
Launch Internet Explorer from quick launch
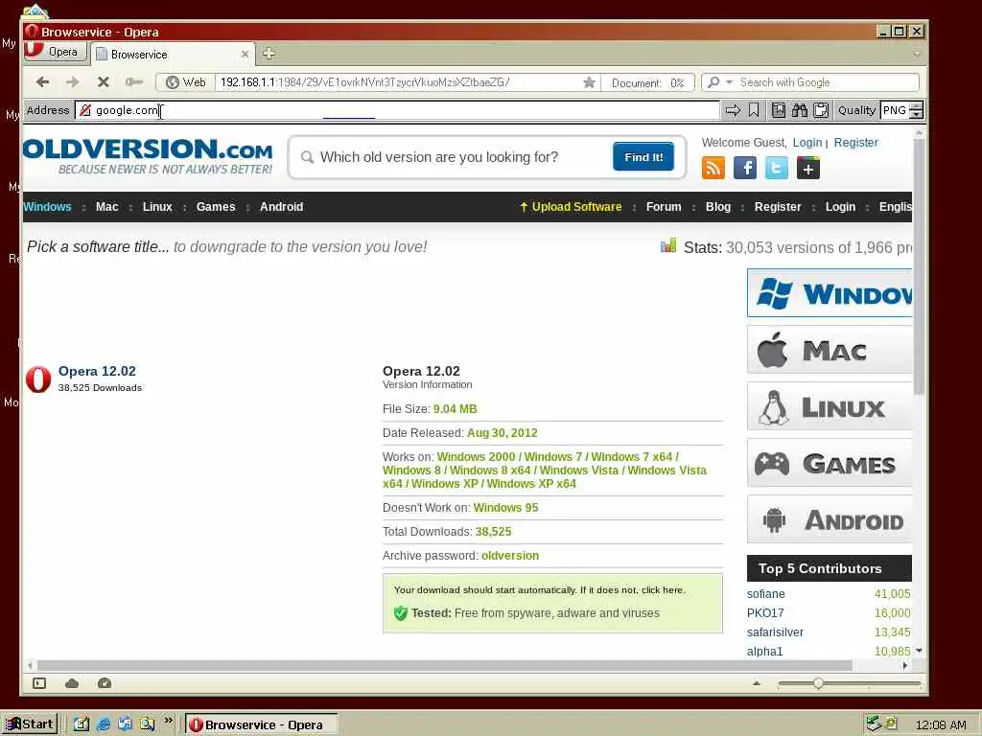pyautogui.click(x=104, y=724)
